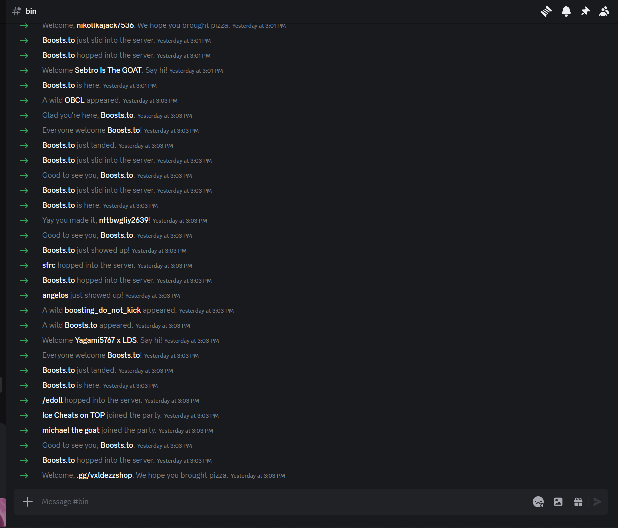Open the emoji picker icon
The height and width of the screenshot is (528, 618).
(x=538, y=502)
